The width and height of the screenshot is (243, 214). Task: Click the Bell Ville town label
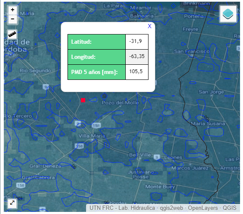pos(140,155)
